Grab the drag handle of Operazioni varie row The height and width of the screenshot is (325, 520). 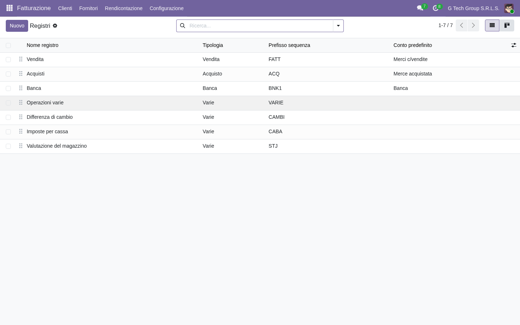tap(21, 103)
